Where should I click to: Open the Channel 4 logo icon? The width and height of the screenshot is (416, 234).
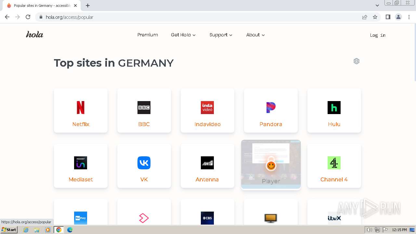pyautogui.click(x=334, y=163)
